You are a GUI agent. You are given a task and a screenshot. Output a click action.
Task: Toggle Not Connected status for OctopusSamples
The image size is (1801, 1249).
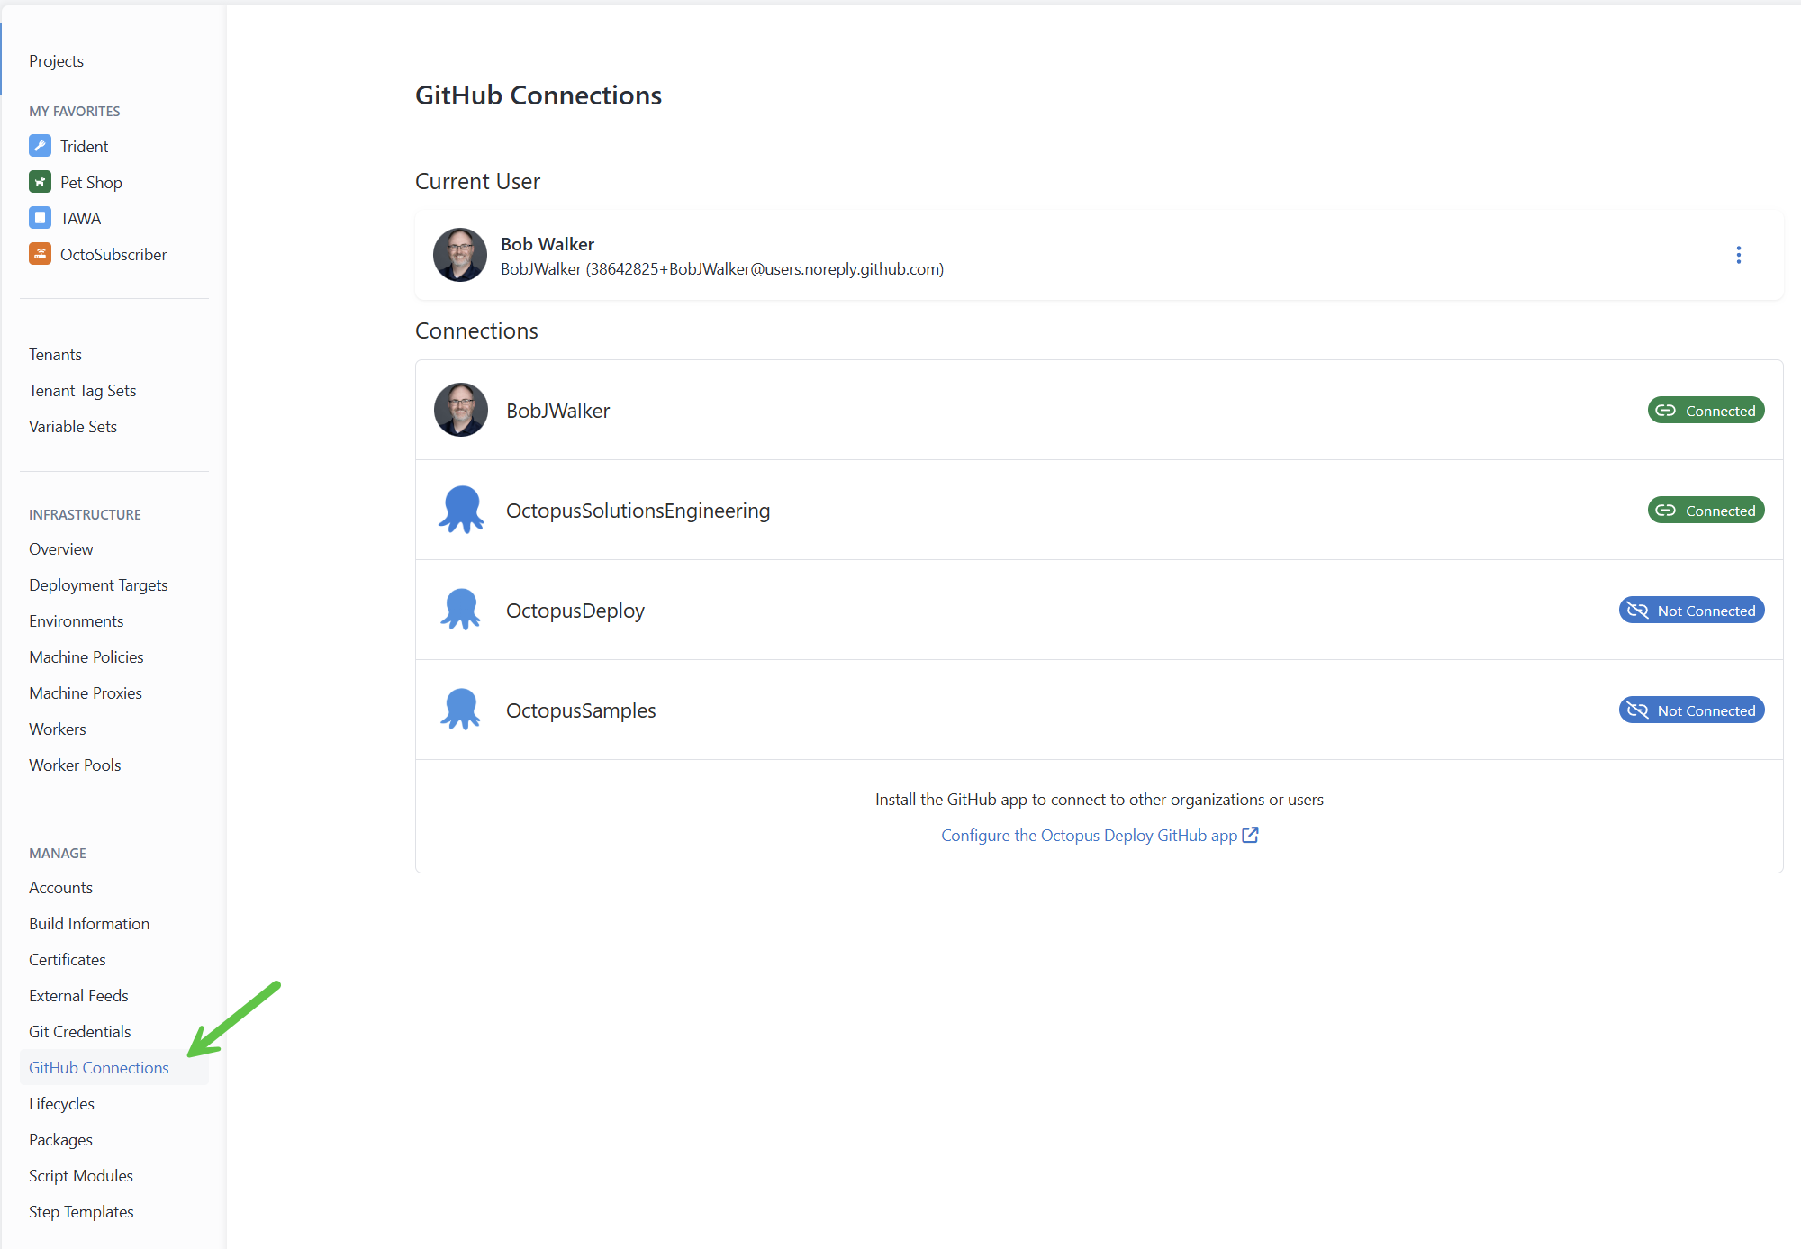coord(1690,710)
